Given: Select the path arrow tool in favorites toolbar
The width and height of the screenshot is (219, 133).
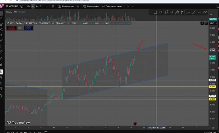Looking at the screenshot, I should 205,12.
